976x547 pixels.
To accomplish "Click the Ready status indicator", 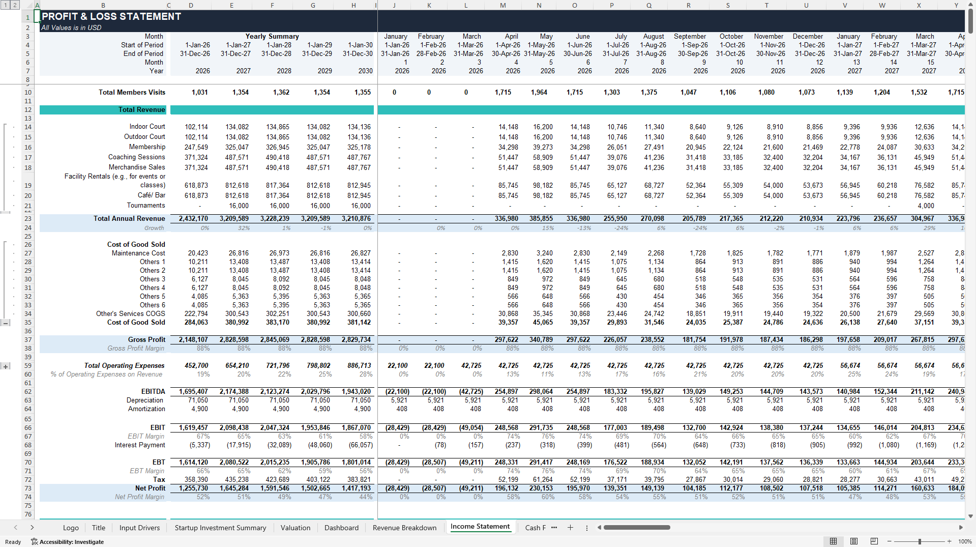I will 13,542.
